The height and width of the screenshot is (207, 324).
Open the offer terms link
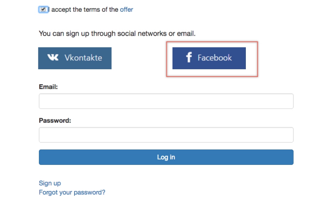[126, 9]
